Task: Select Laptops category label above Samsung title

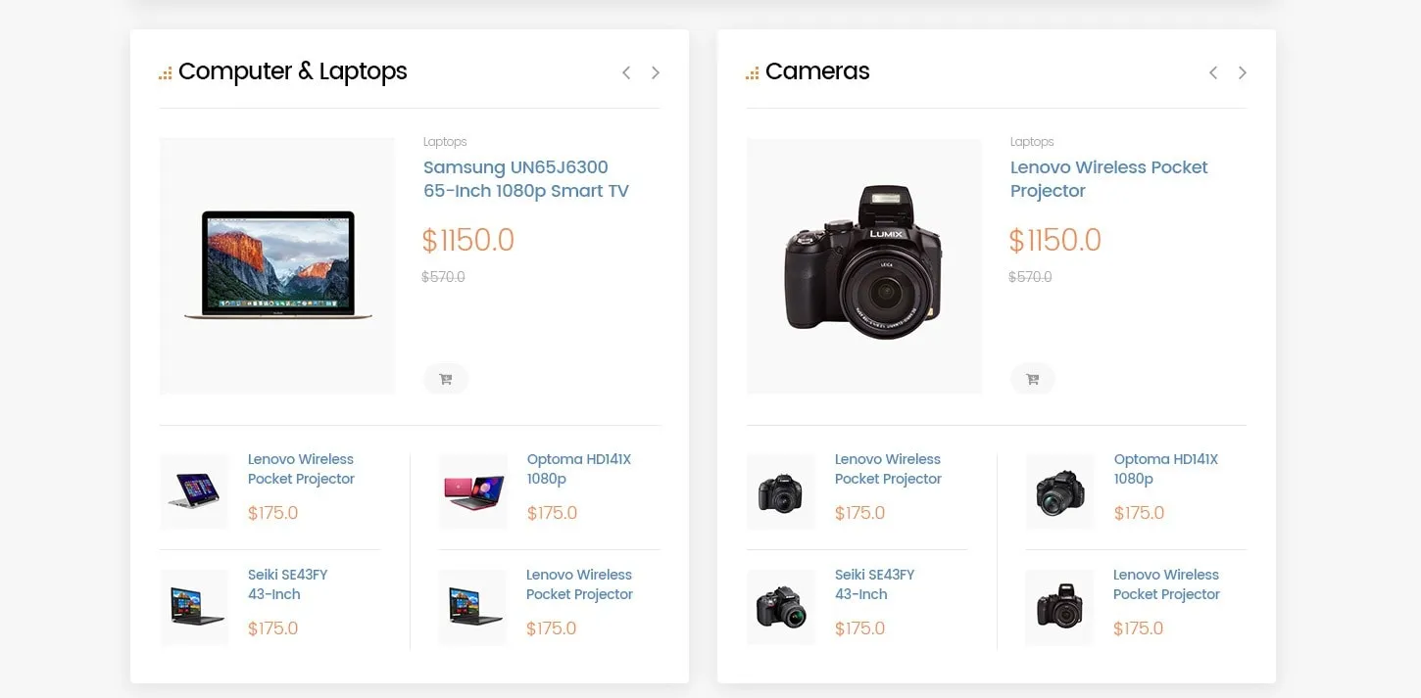Action: 445,142
